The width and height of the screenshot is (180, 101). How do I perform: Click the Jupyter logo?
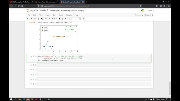[32, 10]
